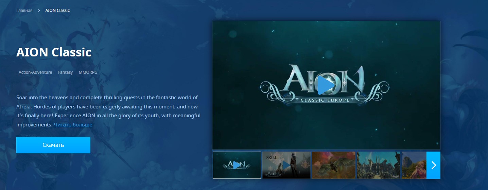Click the breadcrumb chevron separator
The image size is (488, 190).
pyautogui.click(x=39, y=11)
